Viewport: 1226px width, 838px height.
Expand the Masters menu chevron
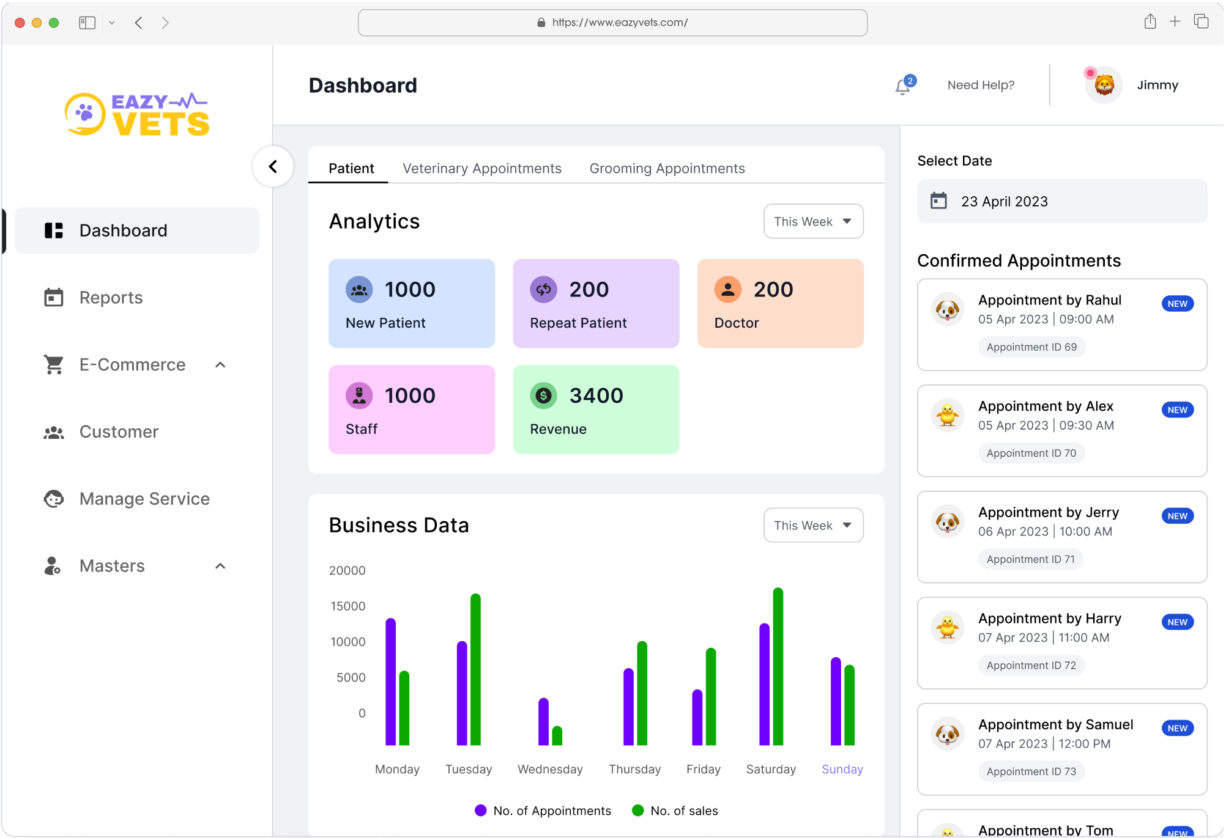point(221,566)
